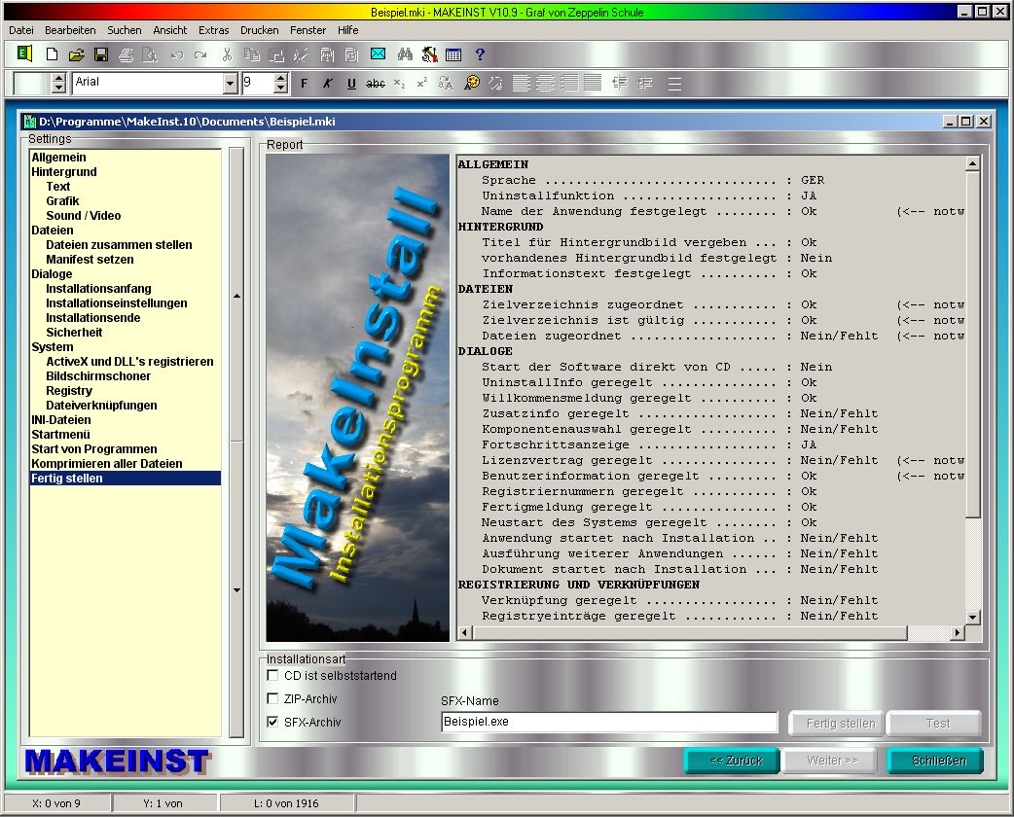Apply subscript formatting
The image size is (1014, 817).
click(x=400, y=84)
